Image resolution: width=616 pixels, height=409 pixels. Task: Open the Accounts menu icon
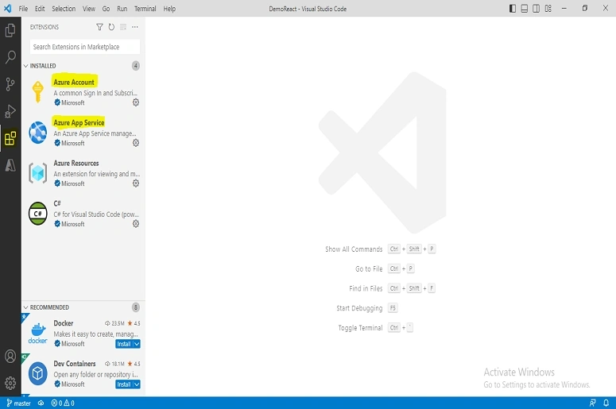click(10, 356)
